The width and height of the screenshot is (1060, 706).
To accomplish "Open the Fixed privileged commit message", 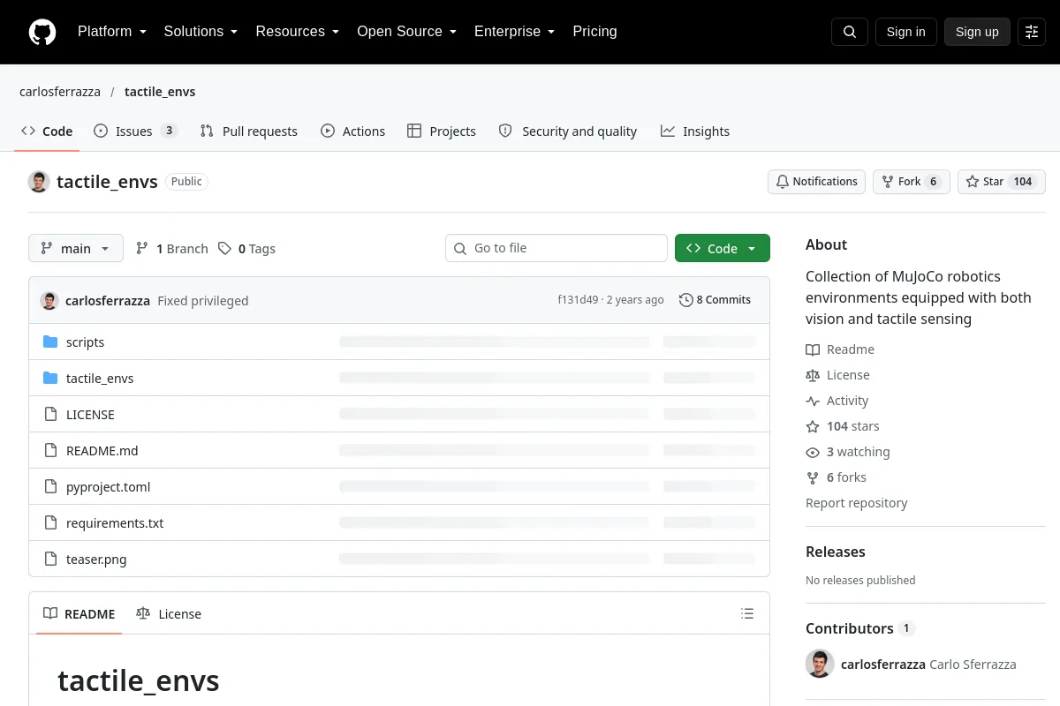I will click(203, 301).
